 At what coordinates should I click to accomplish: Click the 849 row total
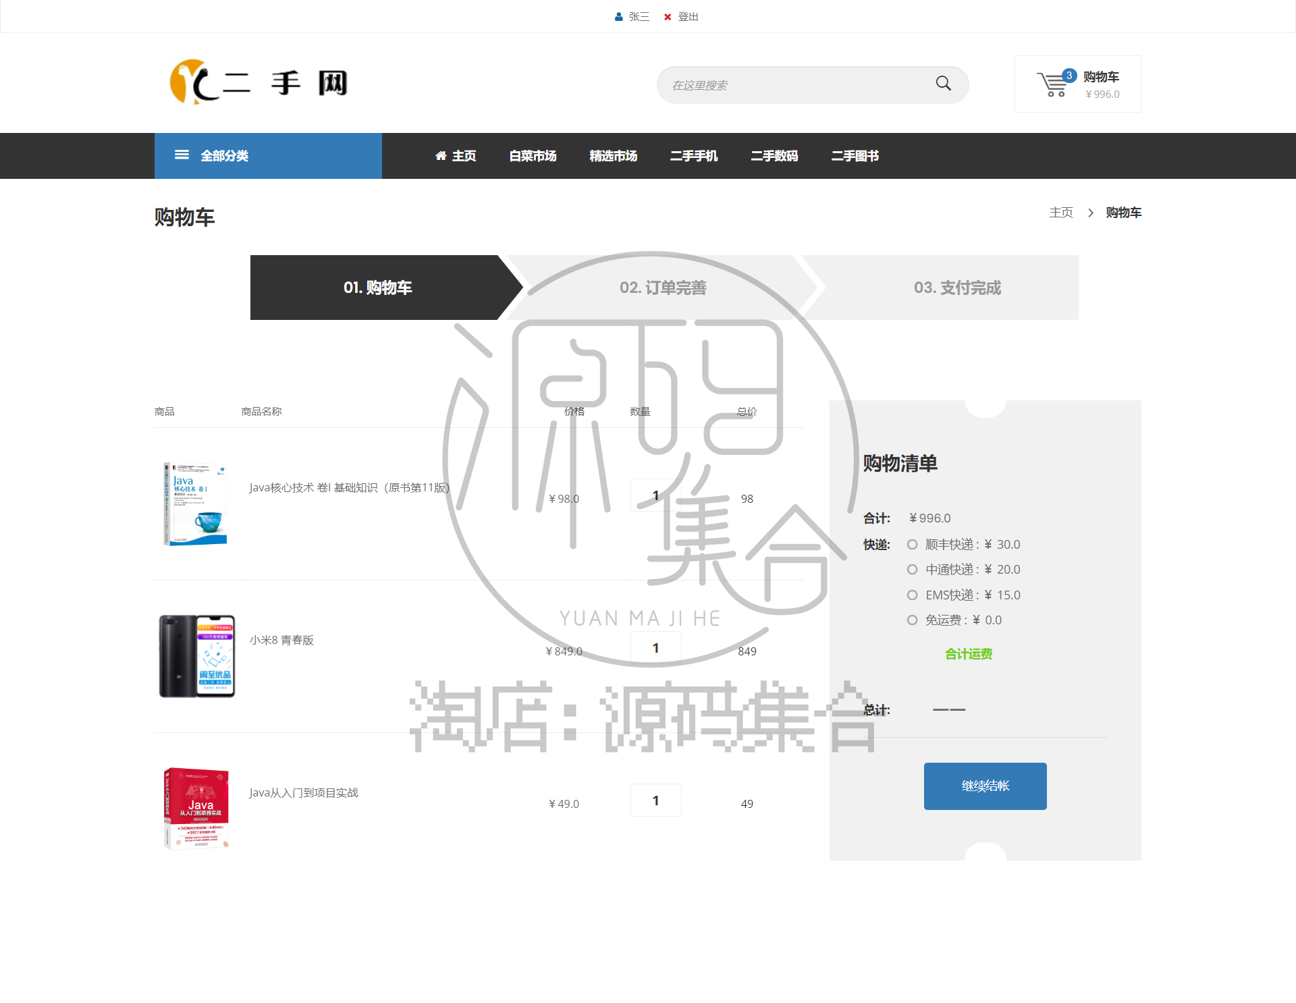click(747, 652)
